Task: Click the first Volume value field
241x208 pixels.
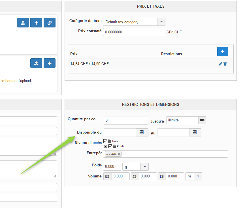Action: pos(121,176)
